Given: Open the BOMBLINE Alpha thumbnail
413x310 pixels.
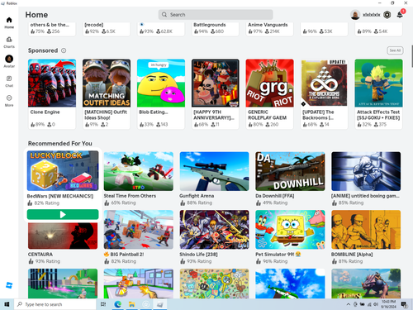Looking at the screenshot, I should coord(366,230).
